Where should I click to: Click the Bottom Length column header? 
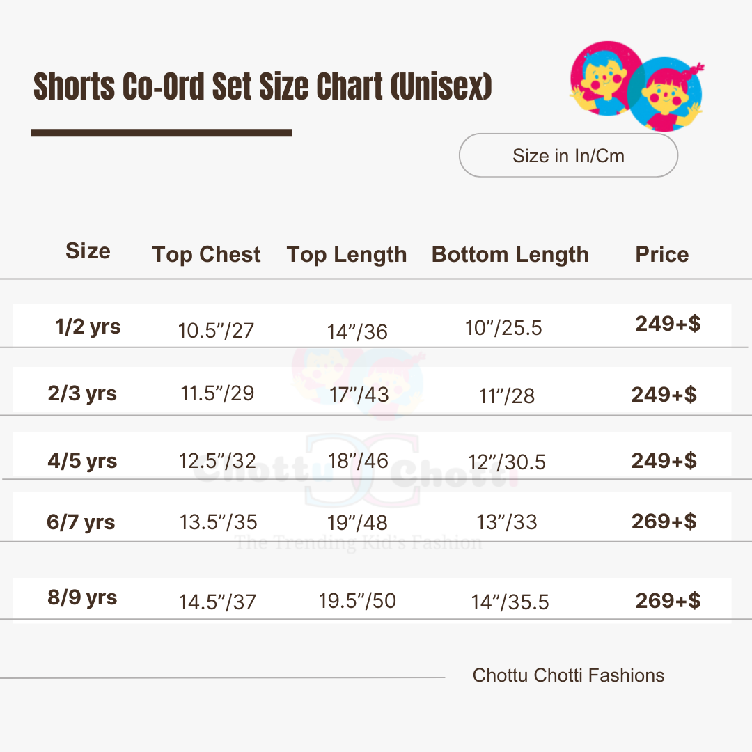510,254
